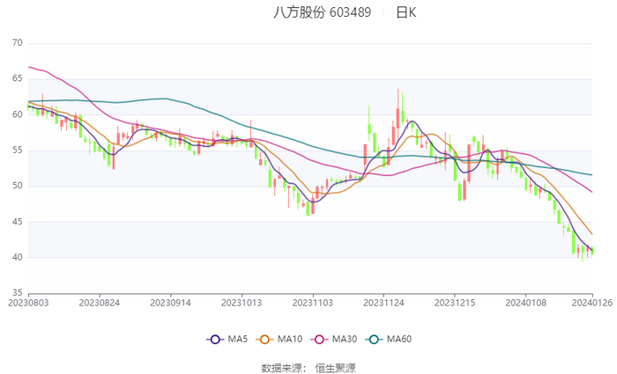Click the stock code 603489

pos(350,12)
